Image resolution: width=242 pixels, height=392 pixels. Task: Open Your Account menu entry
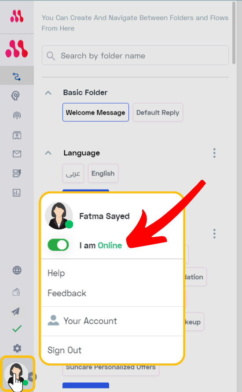coord(82,321)
